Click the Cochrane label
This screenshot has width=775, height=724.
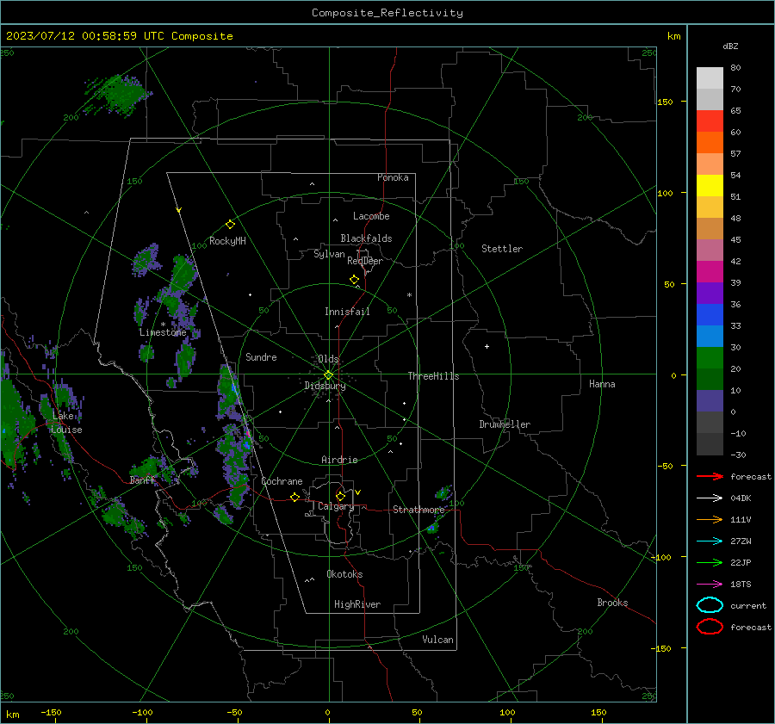click(282, 481)
